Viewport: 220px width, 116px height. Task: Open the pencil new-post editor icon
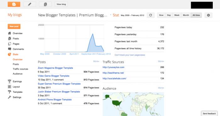[x=30, y=4]
